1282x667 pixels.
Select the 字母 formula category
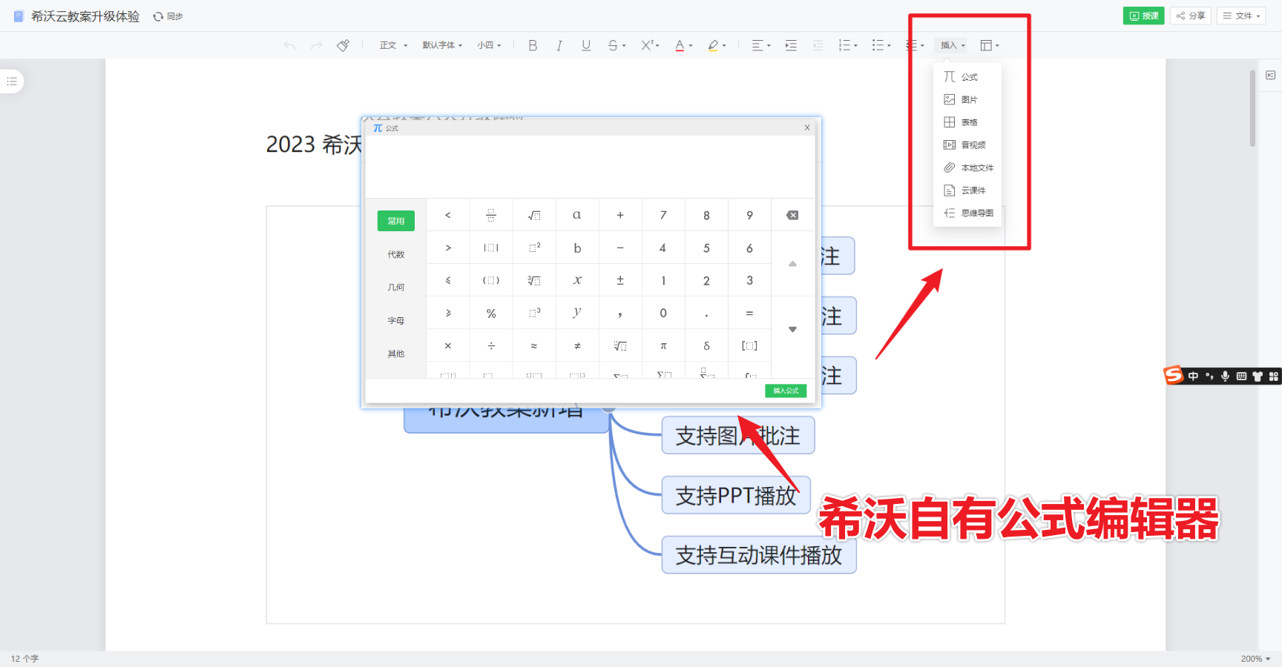point(396,321)
